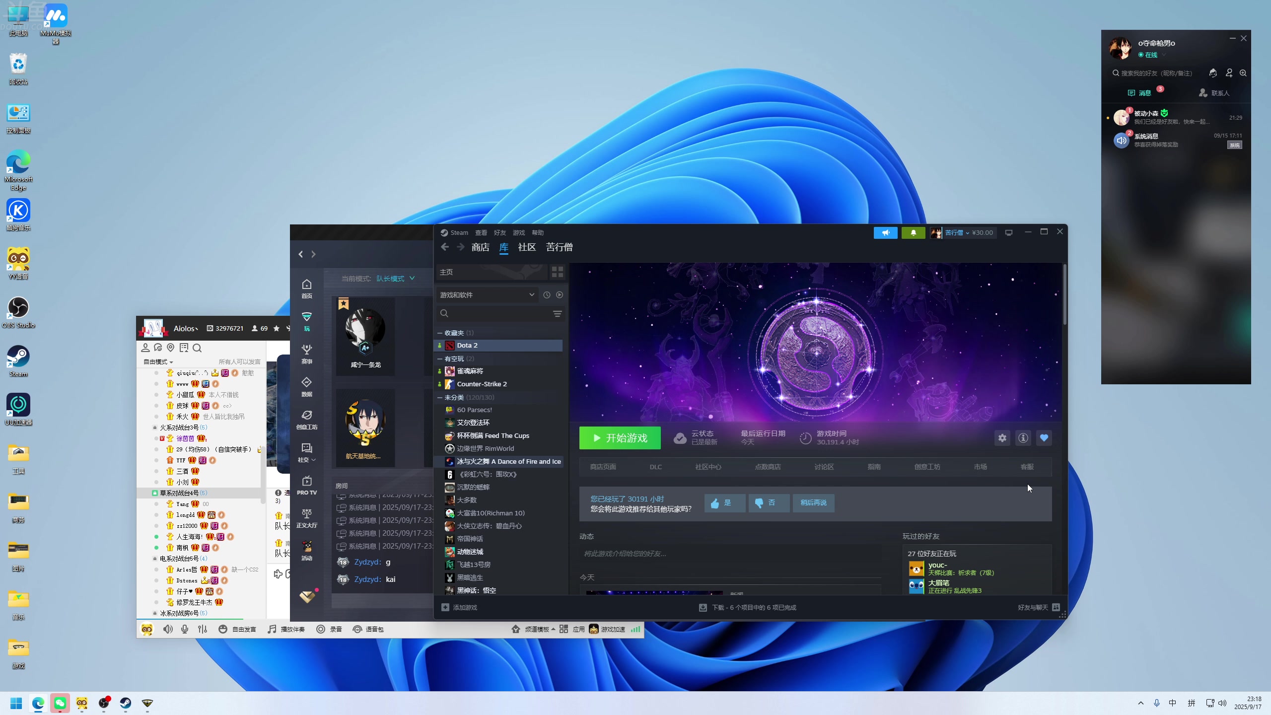The width and height of the screenshot is (1271, 715).
Task: Open audio mixer icon in YY toolbar
Action: [x=203, y=629]
